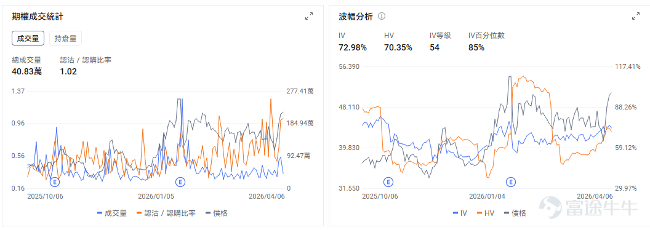Toggle the 價格 legend in 波幅分析
650x230 pixels.
[x=515, y=213]
